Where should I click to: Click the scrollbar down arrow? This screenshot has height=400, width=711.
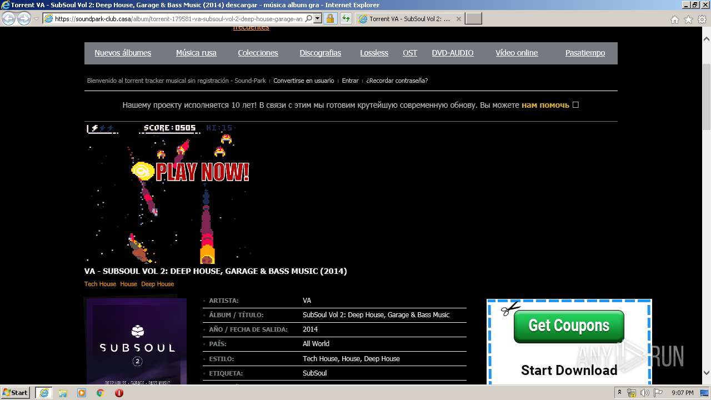(707, 373)
